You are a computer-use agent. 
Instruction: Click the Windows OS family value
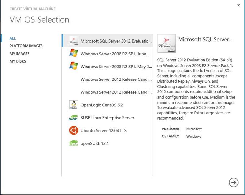193,136
